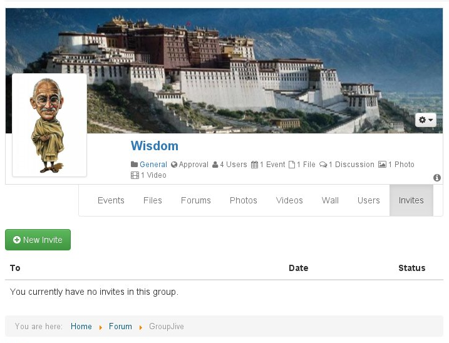The width and height of the screenshot is (449, 343).
Task: Click the folder icon beside General
Action: click(134, 165)
